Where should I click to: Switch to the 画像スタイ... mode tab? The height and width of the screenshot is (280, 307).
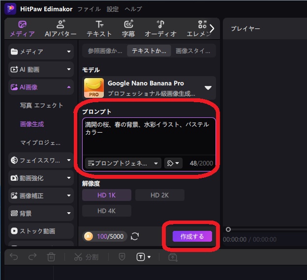click(x=193, y=51)
